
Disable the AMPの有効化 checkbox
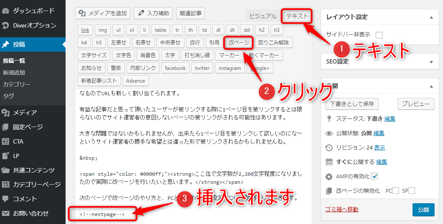[x=374, y=176]
